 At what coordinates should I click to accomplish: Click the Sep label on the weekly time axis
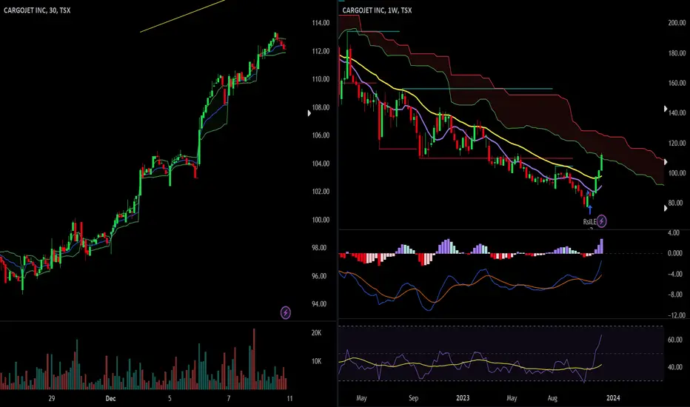click(x=413, y=398)
